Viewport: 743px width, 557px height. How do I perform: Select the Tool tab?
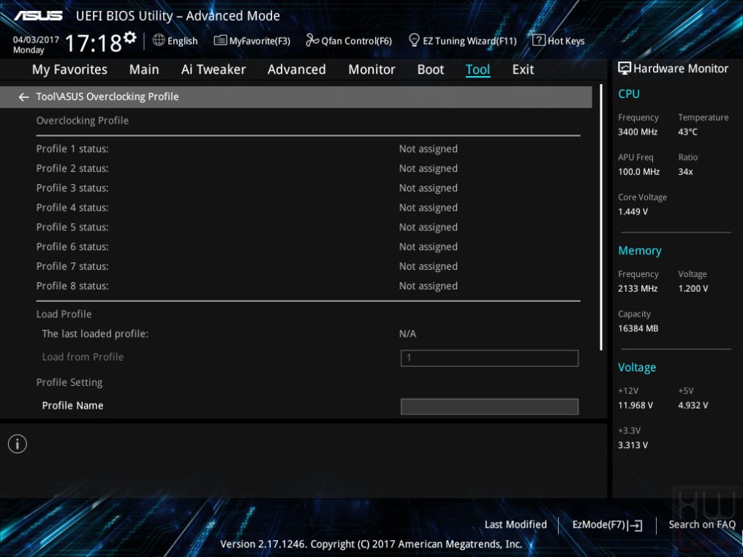[478, 69]
